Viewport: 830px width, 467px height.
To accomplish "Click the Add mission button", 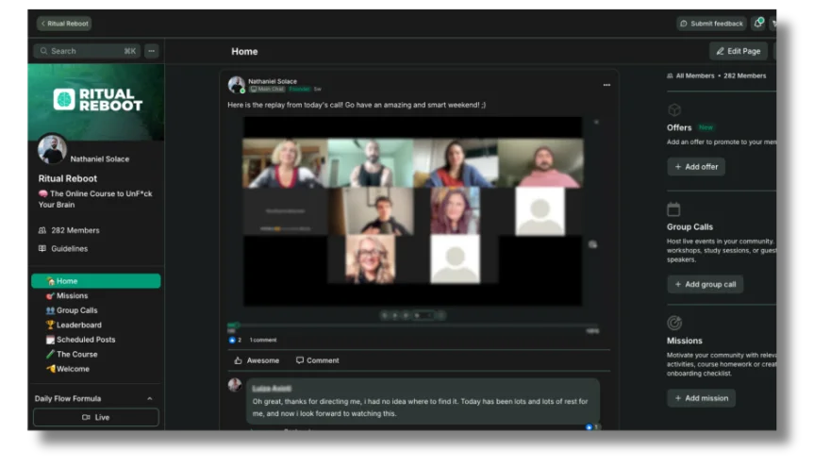I will click(x=702, y=398).
